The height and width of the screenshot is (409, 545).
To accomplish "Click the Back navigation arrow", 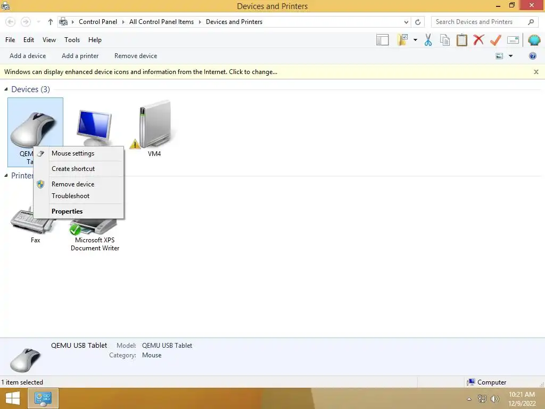I will click(11, 22).
